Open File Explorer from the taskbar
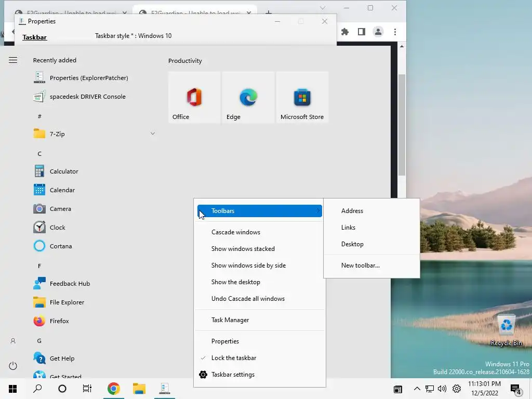Viewport: 532px width, 399px height. click(x=139, y=389)
